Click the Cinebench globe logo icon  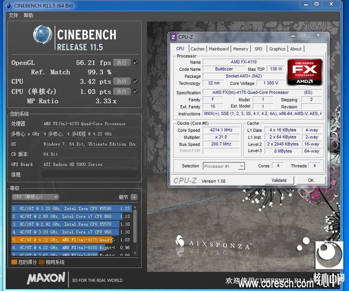(x=43, y=34)
